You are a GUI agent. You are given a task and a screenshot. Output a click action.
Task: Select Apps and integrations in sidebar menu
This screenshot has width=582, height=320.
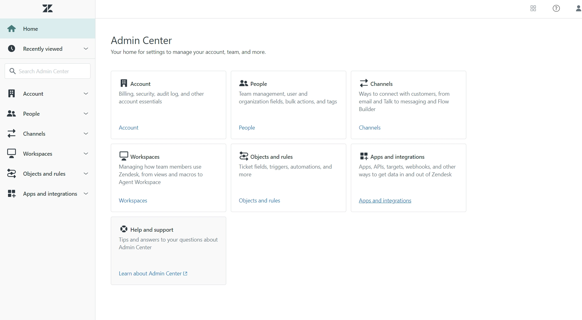click(x=50, y=194)
